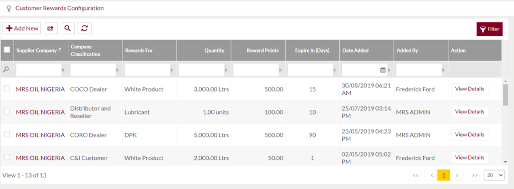Open MRS OIL NIGERIA link in DPK row
Viewport: 514px width, 189px height.
pos(40,135)
